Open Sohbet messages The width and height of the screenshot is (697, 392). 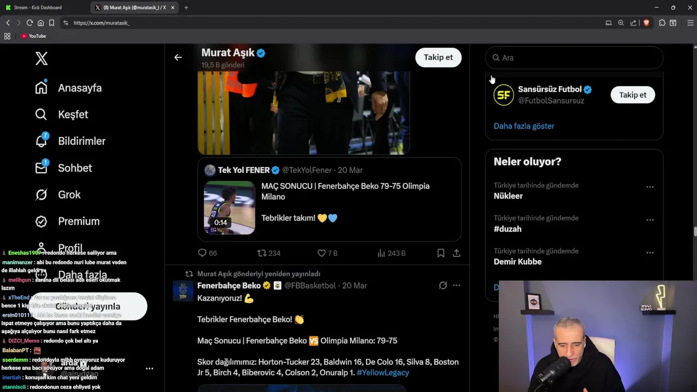tap(64, 168)
